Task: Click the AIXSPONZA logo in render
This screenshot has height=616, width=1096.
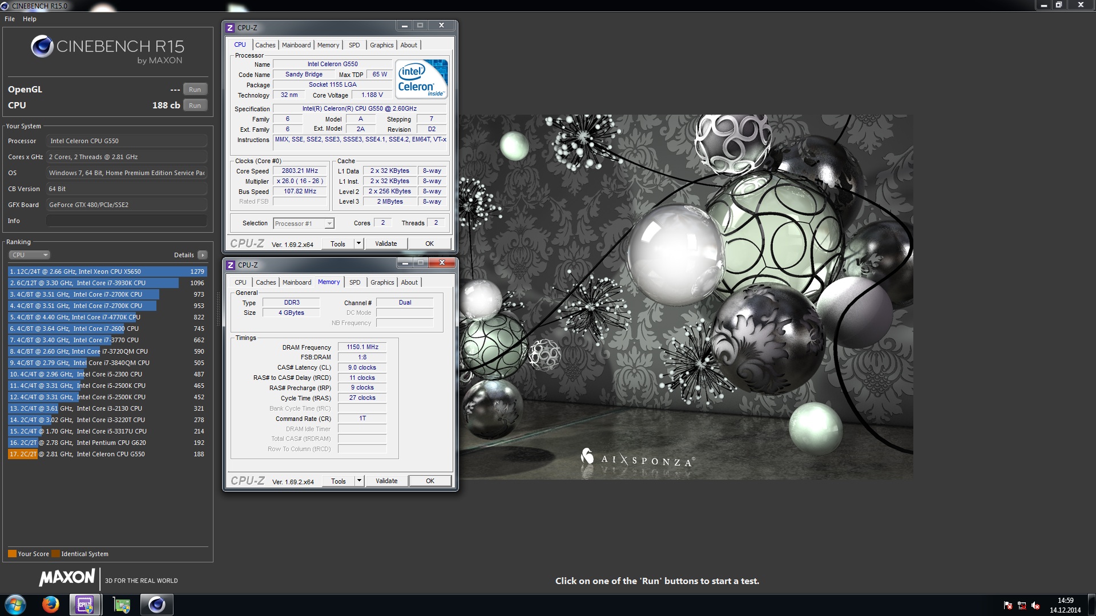Action: (638, 459)
